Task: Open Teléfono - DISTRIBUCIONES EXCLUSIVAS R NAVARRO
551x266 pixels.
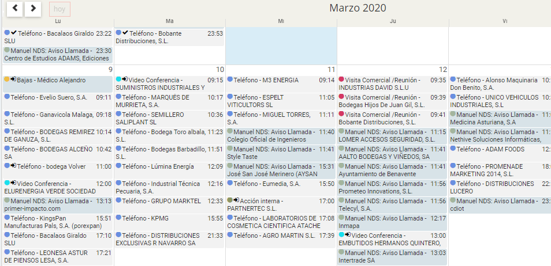Action: click(x=169, y=240)
